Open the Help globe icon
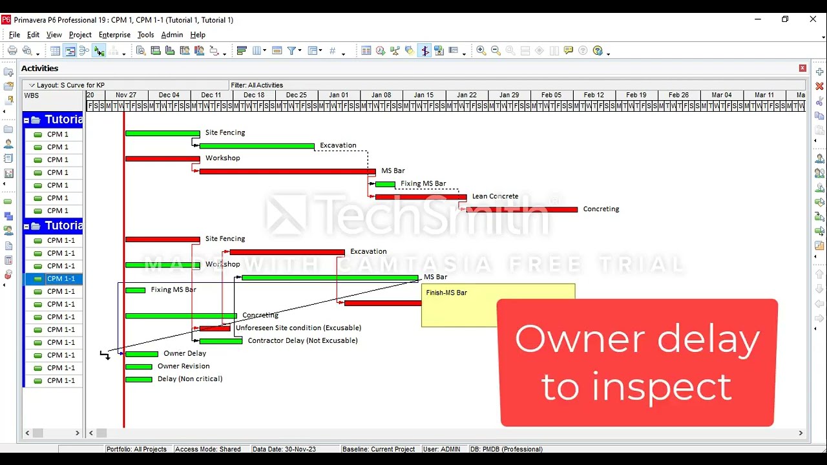Viewport: 827px width, 465px height. click(x=598, y=50)
